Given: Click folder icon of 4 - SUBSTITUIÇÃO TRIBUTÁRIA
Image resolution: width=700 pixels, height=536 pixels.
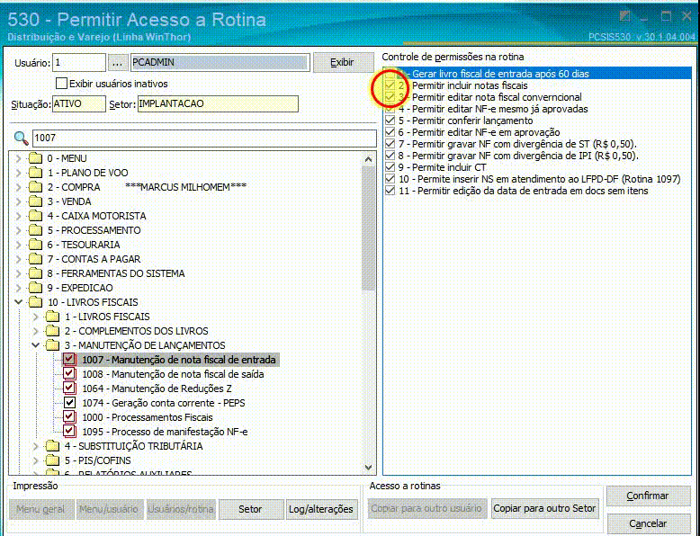Looking at the screenshot, I should point(53,446).
